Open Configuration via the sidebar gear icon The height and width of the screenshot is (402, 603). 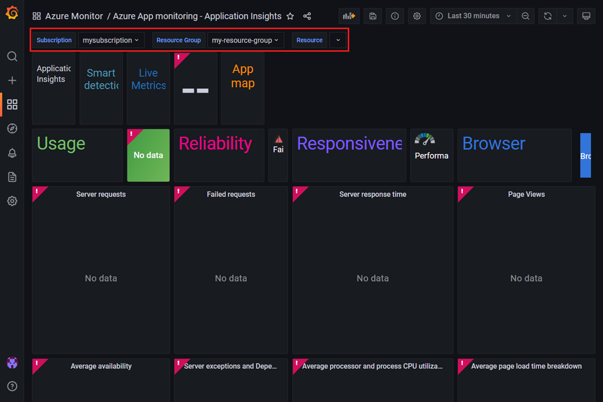tap(12, 201)
